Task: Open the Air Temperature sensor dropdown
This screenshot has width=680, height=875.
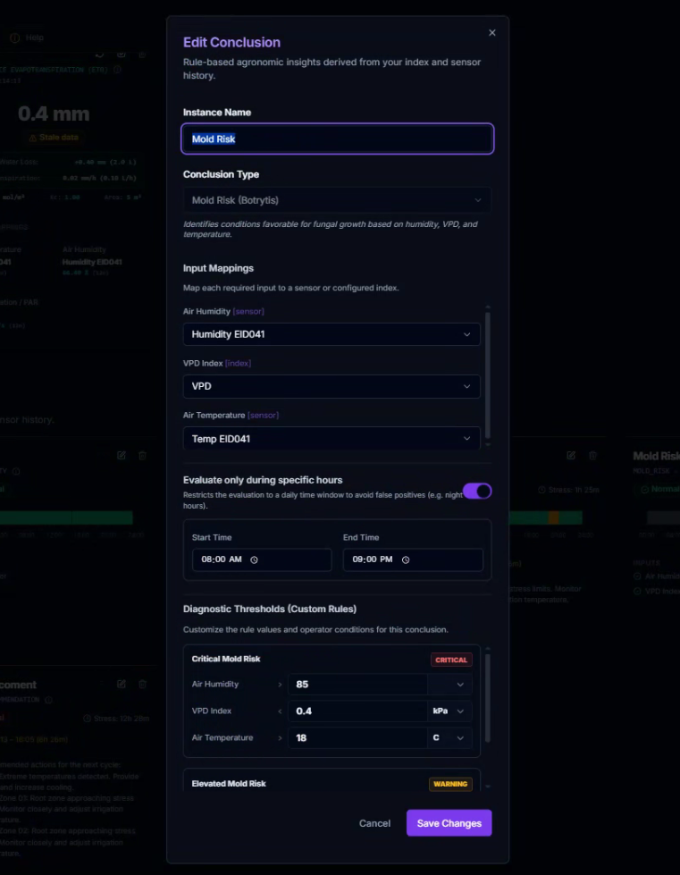Action: point(332,439)
